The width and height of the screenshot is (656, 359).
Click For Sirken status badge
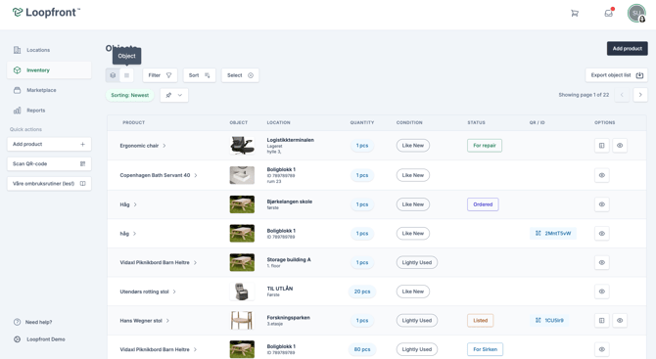tap(485, 349)
